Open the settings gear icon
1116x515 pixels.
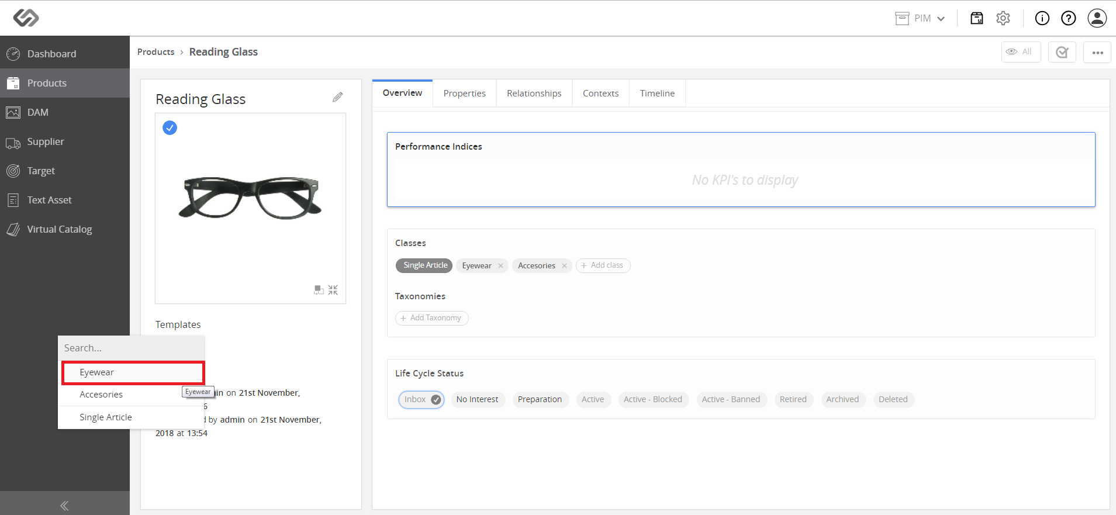(1003, 18)
